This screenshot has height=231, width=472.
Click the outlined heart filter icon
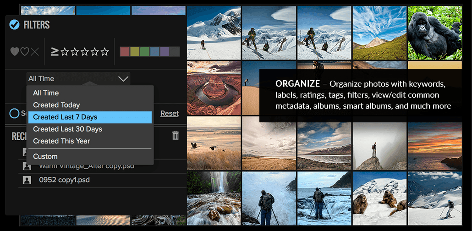(x=25, y=52)
